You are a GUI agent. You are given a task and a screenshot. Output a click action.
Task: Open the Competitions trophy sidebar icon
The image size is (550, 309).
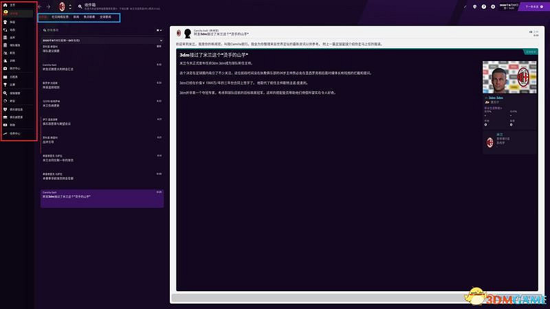point(5,84)
